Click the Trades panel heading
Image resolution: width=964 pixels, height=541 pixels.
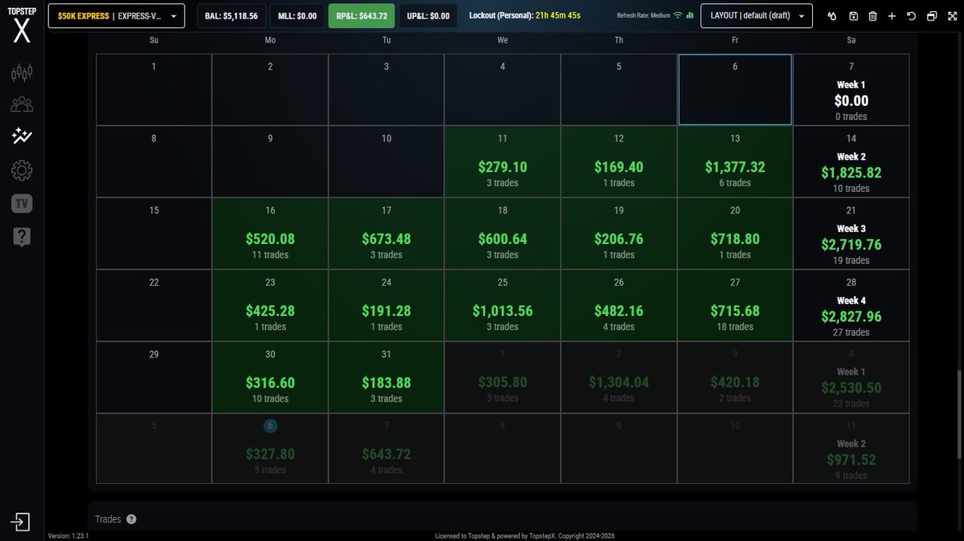(x=108, y=519)
